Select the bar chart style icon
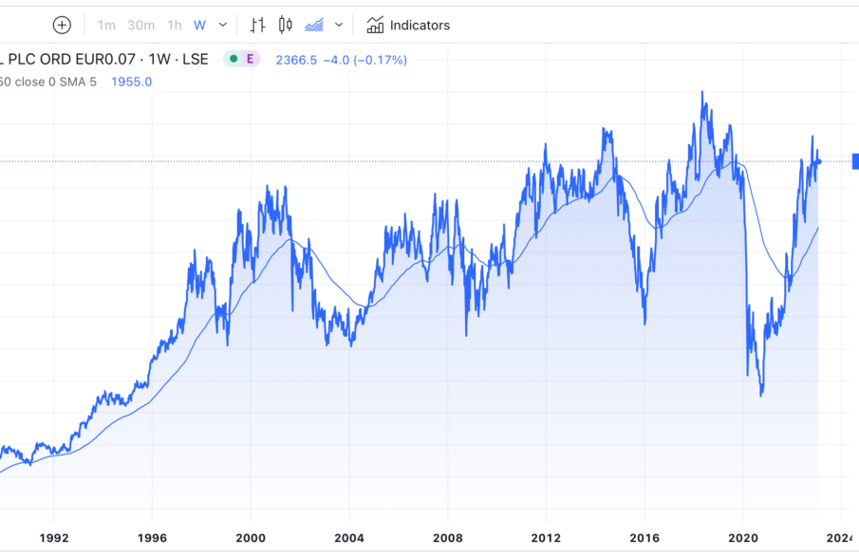This screenshot has width=859, height=558. (x=258, y=25)
